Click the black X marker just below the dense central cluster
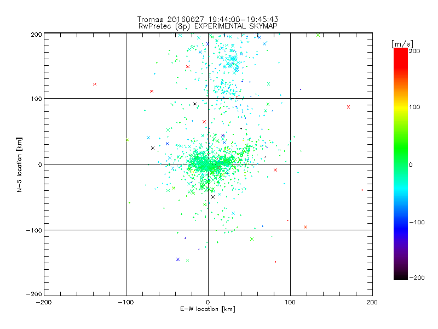The image size is (438, 329). point(213,197)
